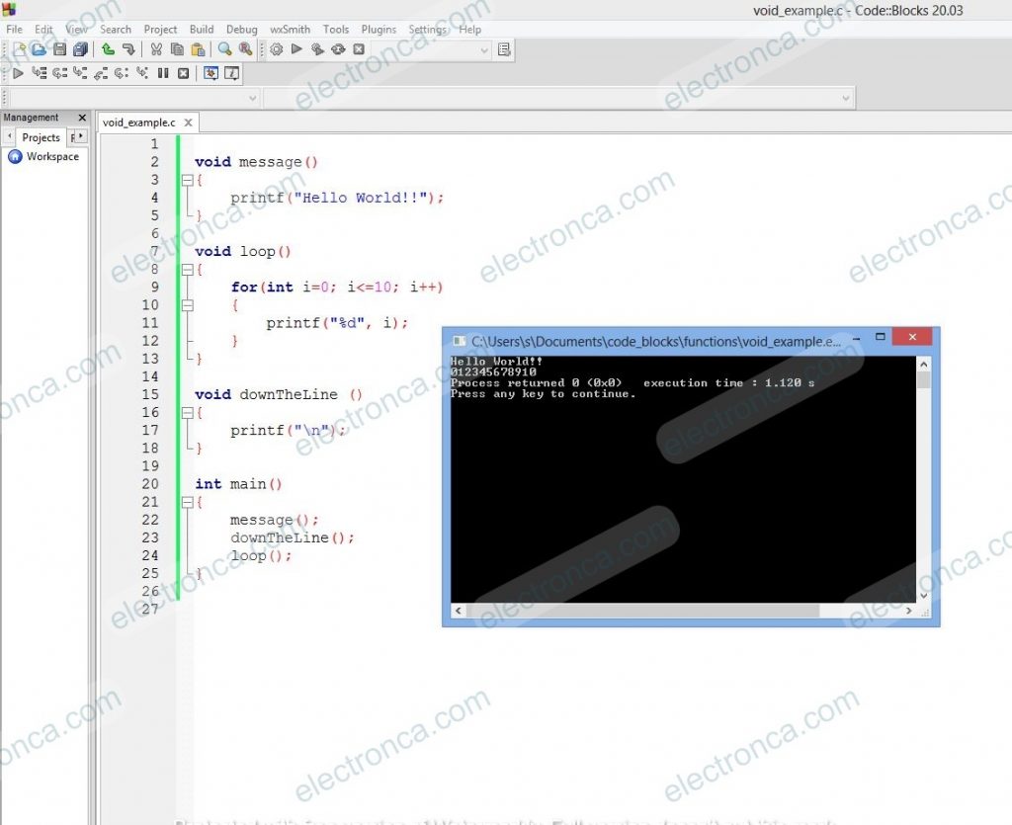Image resolution: width=1012 pixels, height=825 pixels.
Task: Click the Save all files icon
Action: click(x=80, y=49)
